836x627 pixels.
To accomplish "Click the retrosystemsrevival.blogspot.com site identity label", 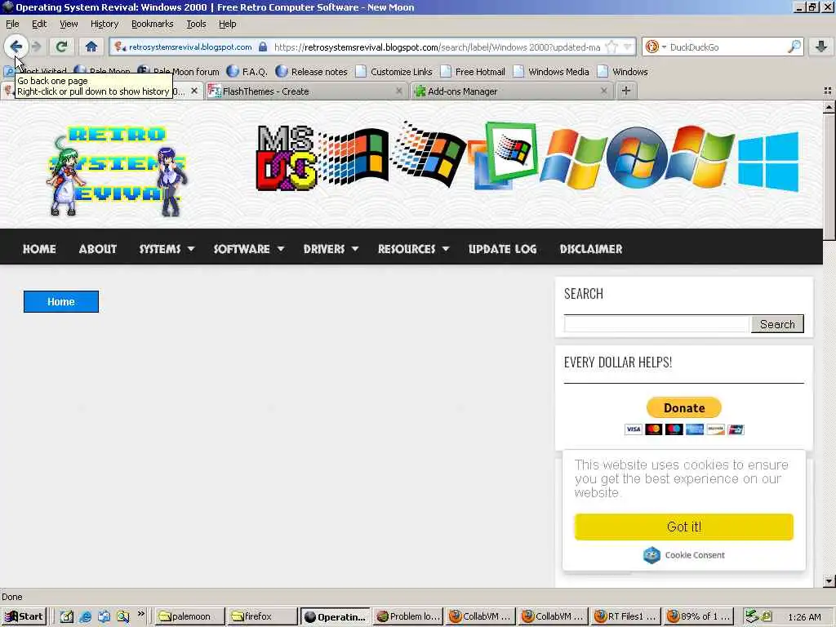I will click(x=185, y=47).
